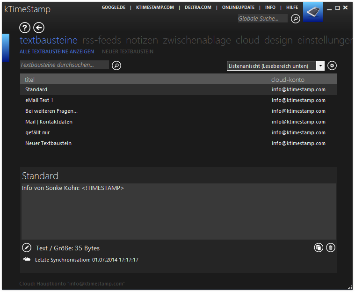The height and width of the screenshot is (292, 355).
Task: Open list view settings gear icon
Action: pos(332,66)
